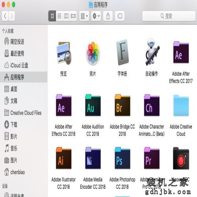Open Adobe Photoshop CC 2018 folder
197x197 pixels.
pos(123,158)
